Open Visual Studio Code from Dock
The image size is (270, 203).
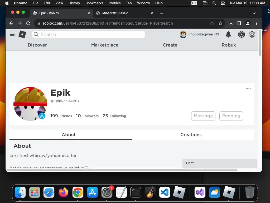pyautogui.click(x=165, y=192)
